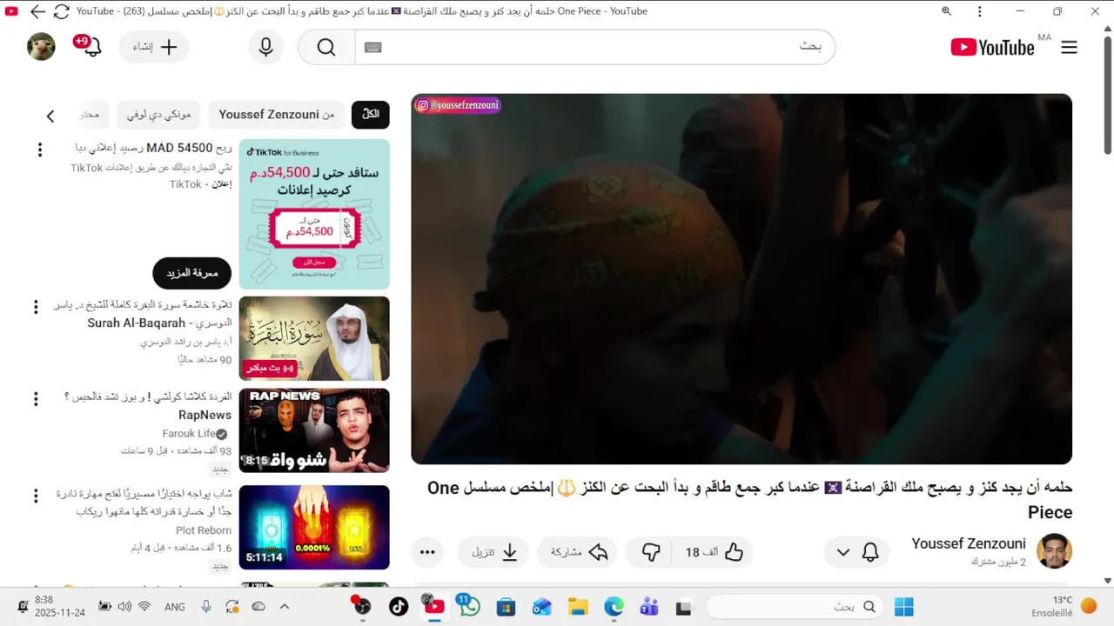The image size is (1114, 626).
Task: Open options menu for the Plot Reborn video
Action: pyautogui.click(x=36, y=496)
